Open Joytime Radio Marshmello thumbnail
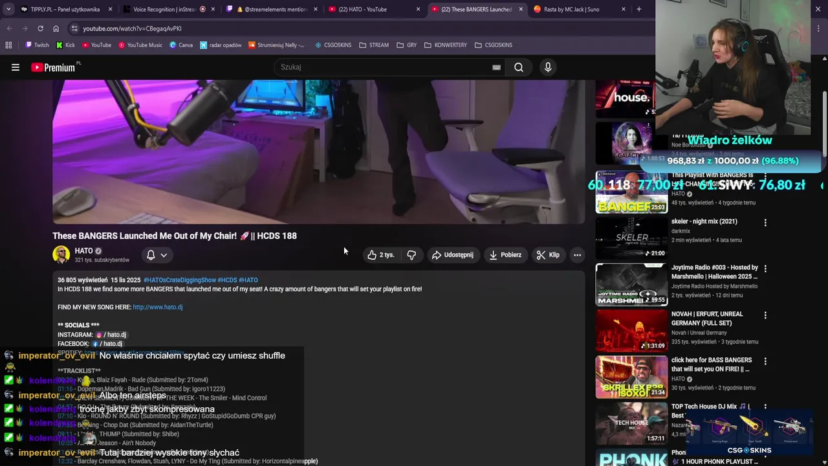 click(x=631, y=284)
